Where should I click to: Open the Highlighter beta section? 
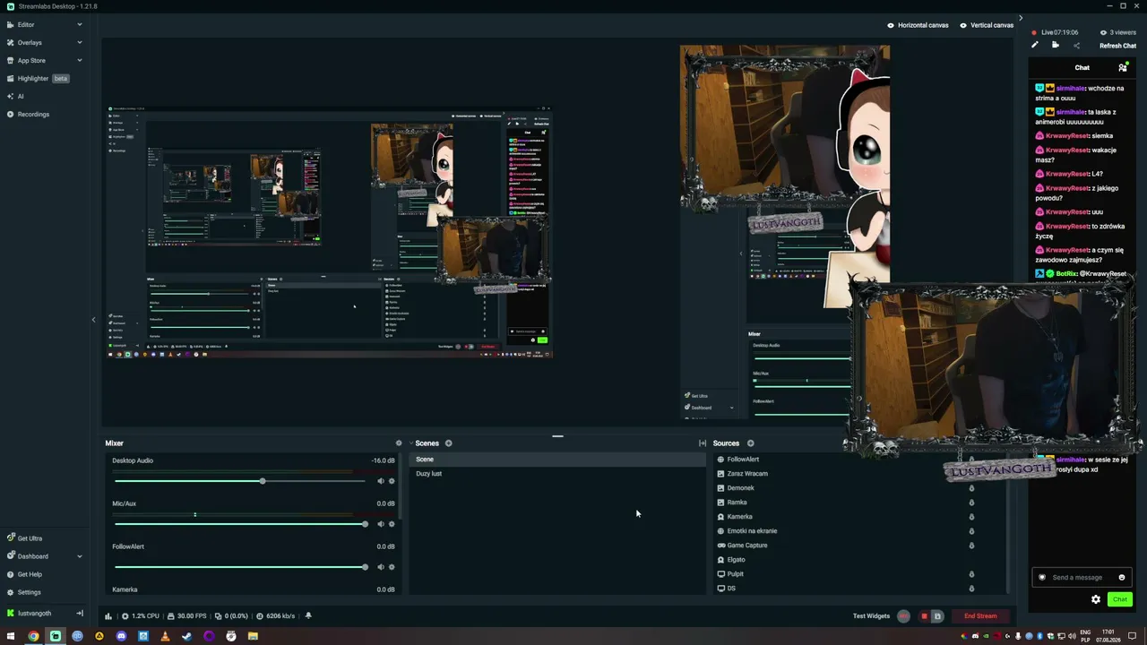[x=43, y=79]
